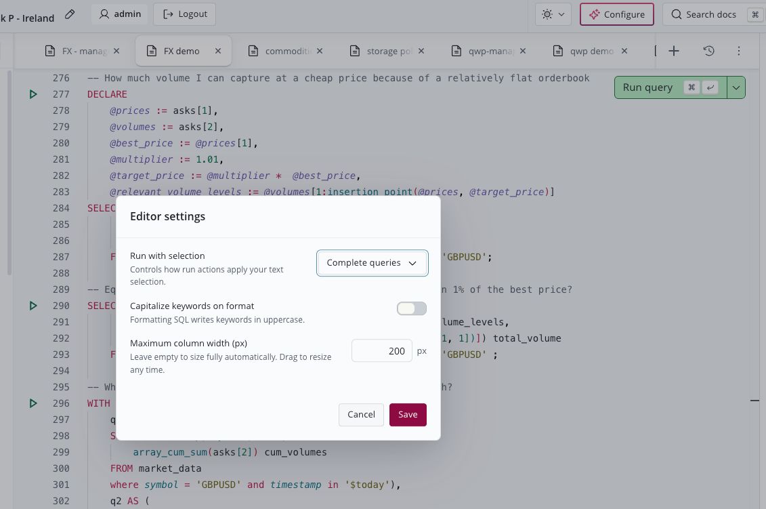Close the FX - manag tab
This screenshot has height=509, width=766.
(116, 51)
